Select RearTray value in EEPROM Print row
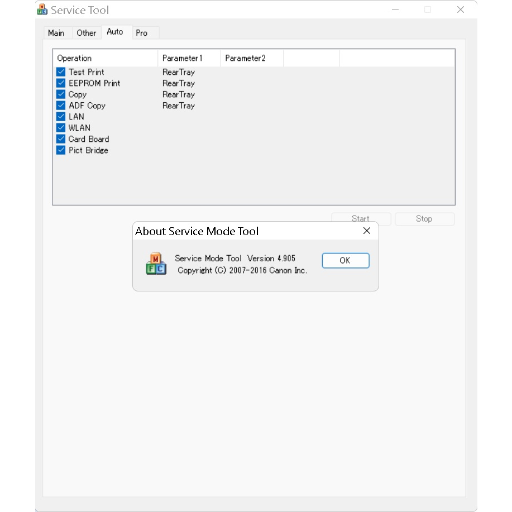 (179, 83)
